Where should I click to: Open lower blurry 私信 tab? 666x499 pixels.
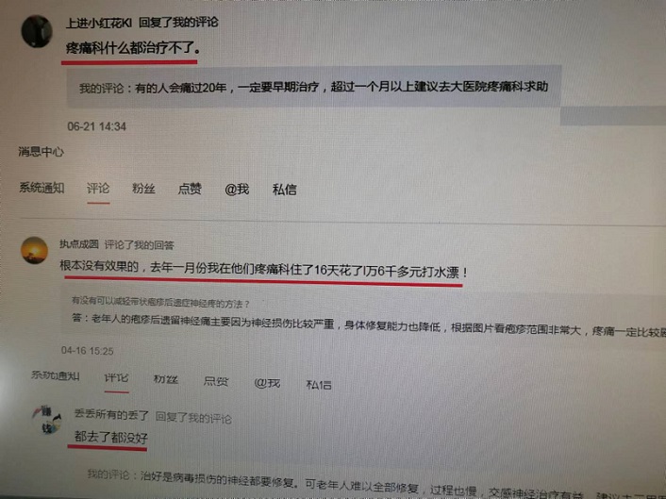tap(319, 385)
